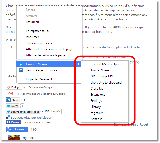Choose Inspecter l'élément

pyautogui.click(x=49, y=79)
